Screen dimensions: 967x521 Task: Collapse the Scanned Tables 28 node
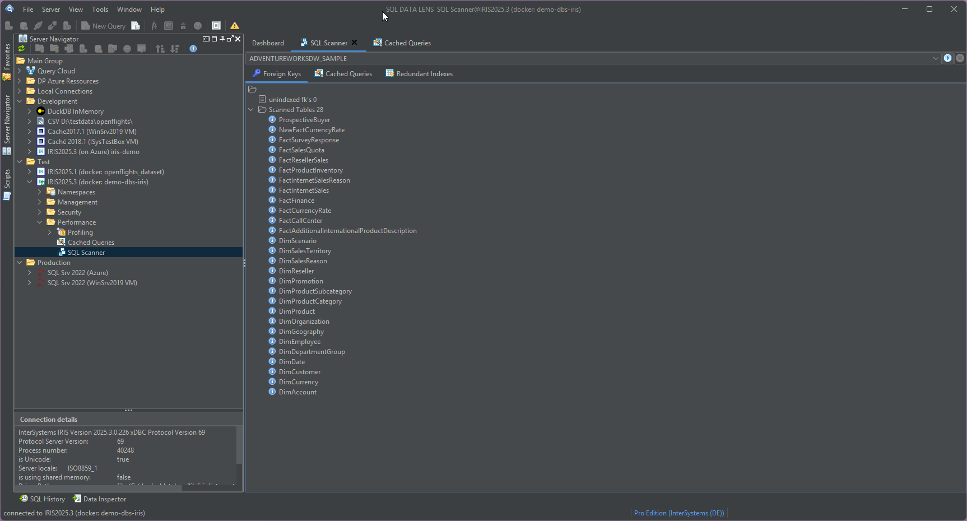[251, 110]
